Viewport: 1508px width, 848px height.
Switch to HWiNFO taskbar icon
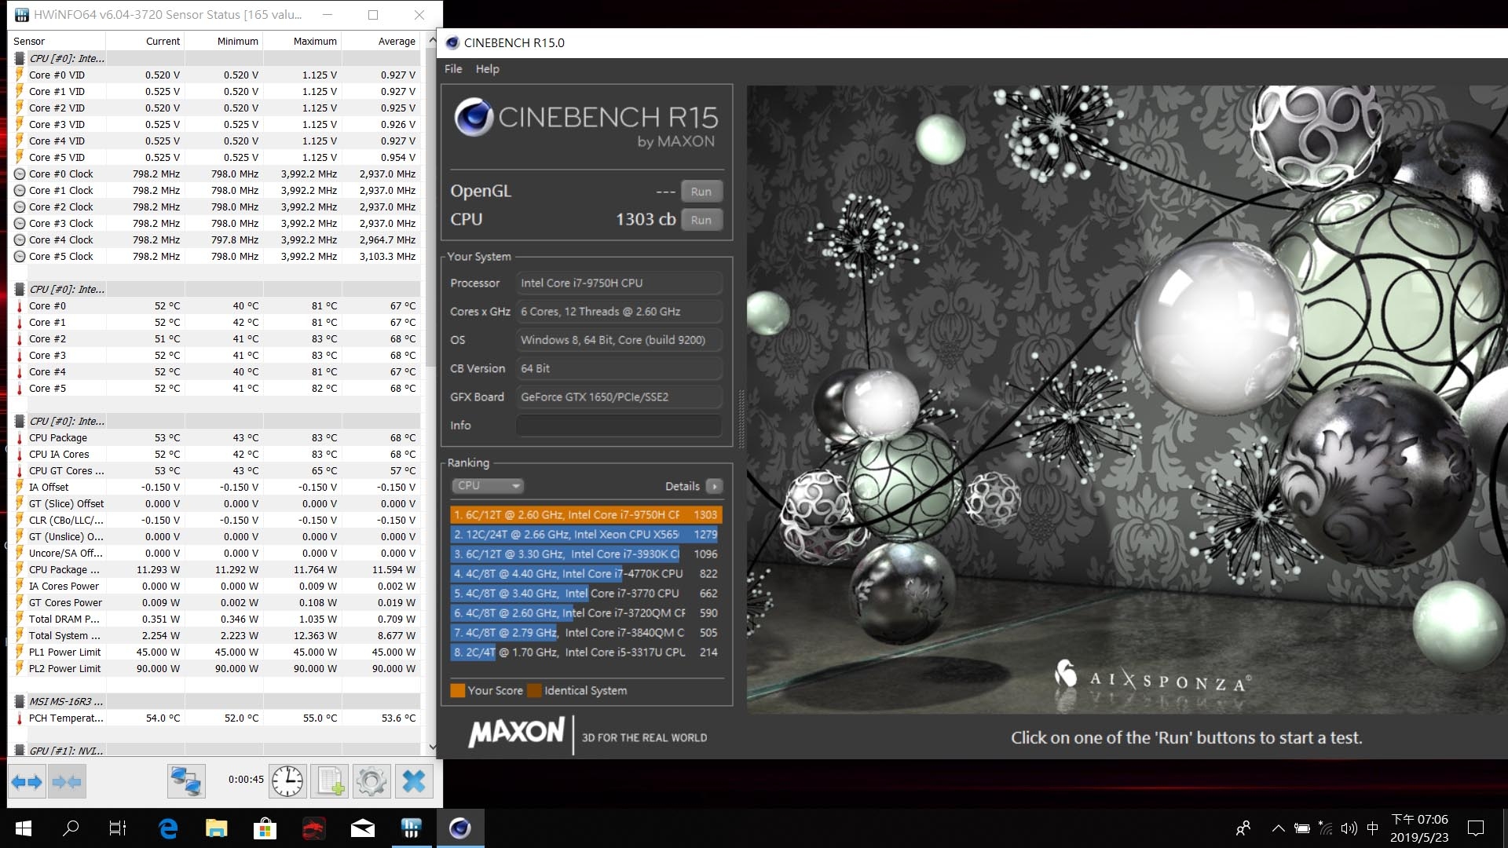pos(411,828)
